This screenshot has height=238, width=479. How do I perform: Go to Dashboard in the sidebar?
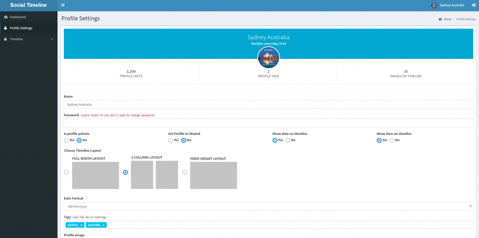29,17
